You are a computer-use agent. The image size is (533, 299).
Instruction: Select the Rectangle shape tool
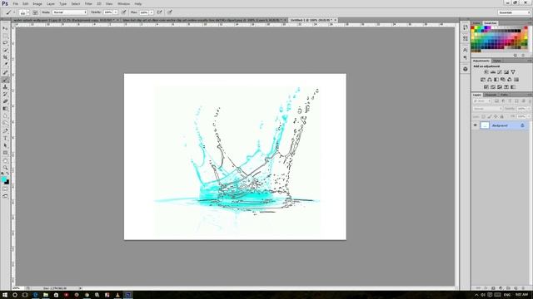tap(5, 153)
